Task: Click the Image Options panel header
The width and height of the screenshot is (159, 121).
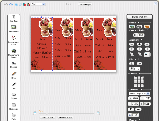Action: tap(140, 17)
